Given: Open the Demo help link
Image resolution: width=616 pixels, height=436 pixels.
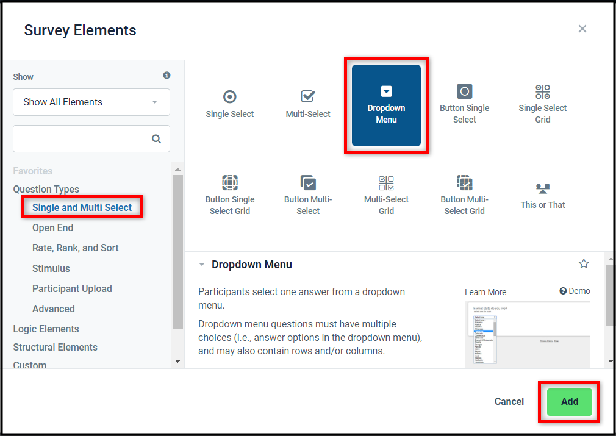Looking at the screenshot, I should point(575,291).
